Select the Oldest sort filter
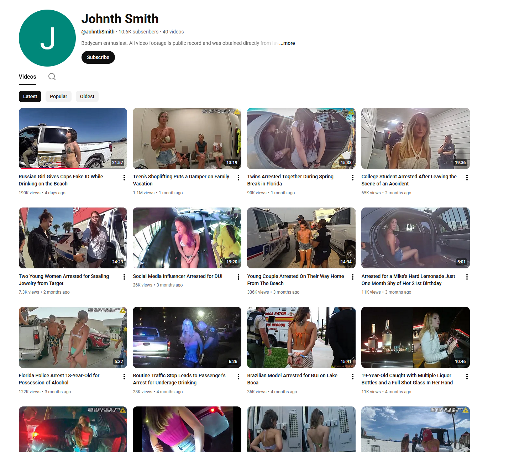The image size is (514, 452). pyautogui.click(x=87, y=96)
